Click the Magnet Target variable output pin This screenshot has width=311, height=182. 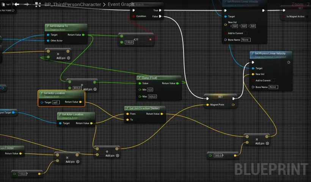13,112
